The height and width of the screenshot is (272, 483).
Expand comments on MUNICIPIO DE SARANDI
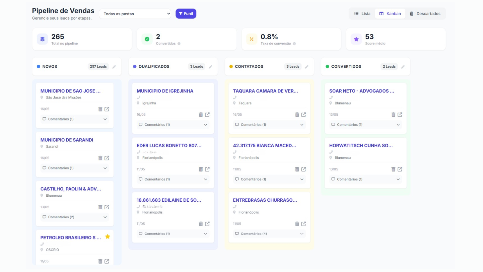click(x=75, y=168)
